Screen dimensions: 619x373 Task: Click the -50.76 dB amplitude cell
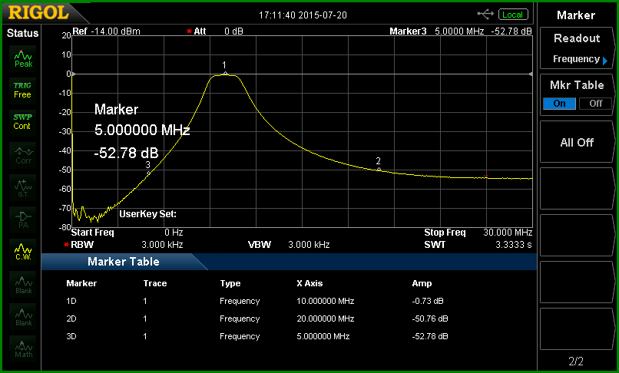tap(430, 319)
